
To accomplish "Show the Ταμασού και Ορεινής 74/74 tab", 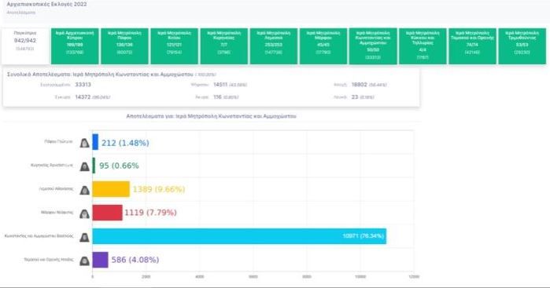I will [x=472, y=46].
